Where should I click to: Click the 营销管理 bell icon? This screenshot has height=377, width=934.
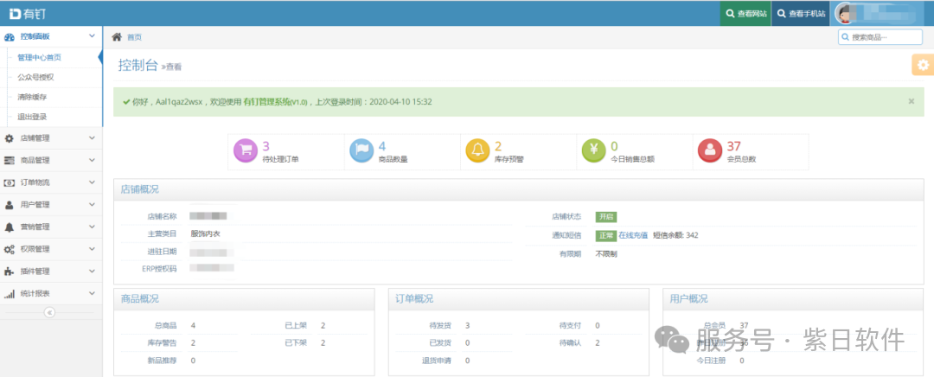click(9, 227)
